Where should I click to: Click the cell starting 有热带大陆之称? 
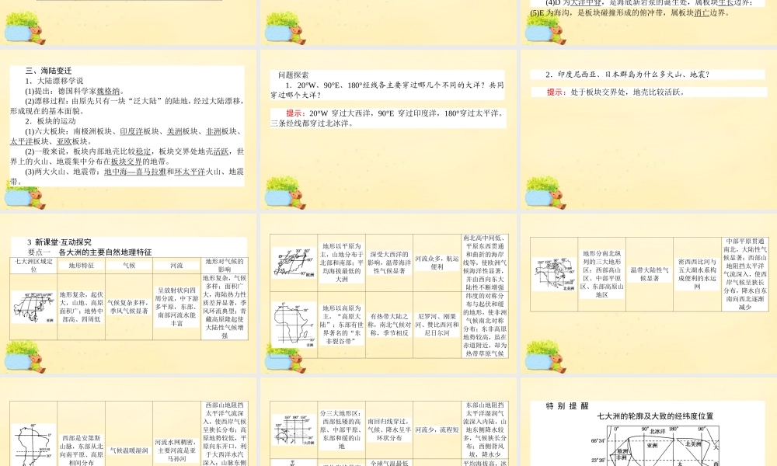click(389, 325)
